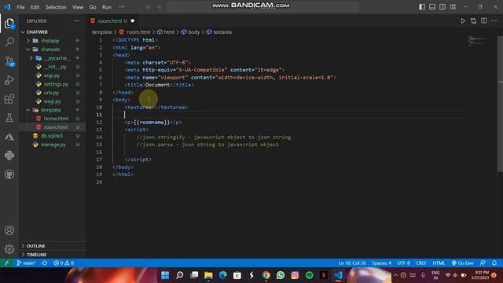
Task: Open the Source Control view
Action: pyautogui.click(x=9, y=61)
